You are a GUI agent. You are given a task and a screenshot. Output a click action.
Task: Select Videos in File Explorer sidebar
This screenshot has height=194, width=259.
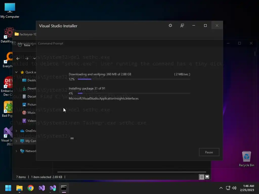29,121
